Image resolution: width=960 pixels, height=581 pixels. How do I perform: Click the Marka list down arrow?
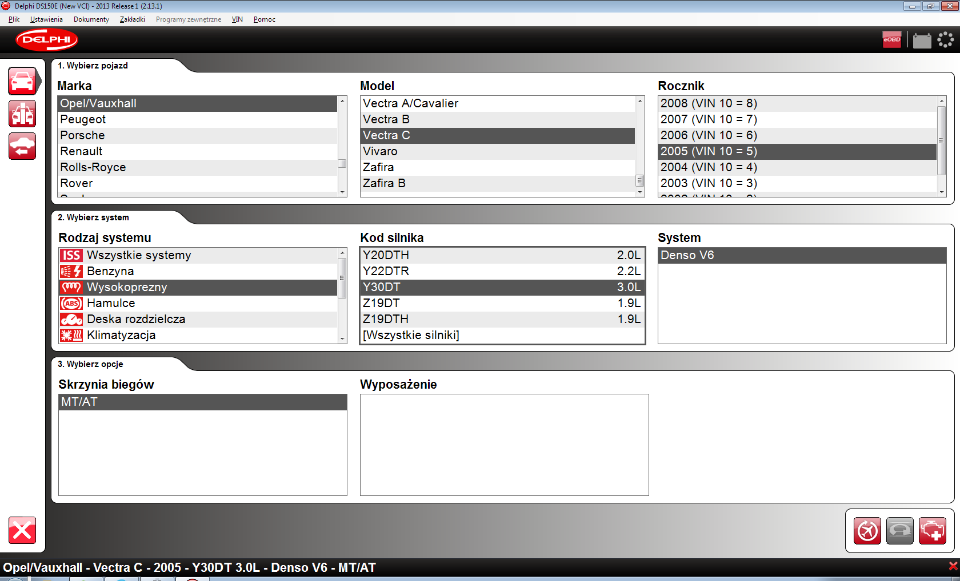342,192
